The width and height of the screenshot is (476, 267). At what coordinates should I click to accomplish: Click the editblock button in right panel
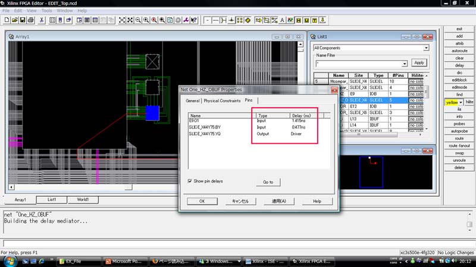coord(459,80)
